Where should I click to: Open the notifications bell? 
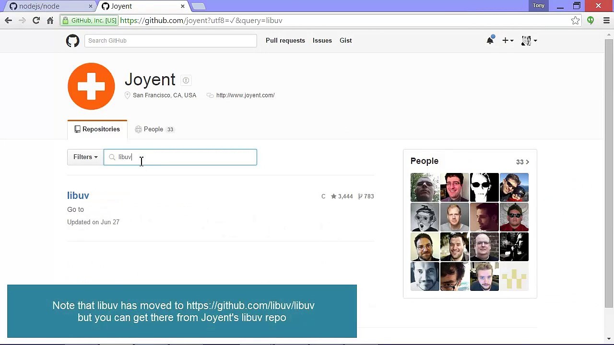point(490,41)
